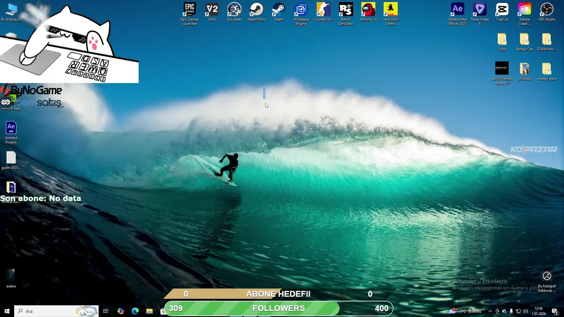Viewport: 564px width, 317px height.
Task: Select the add to render queue file
Action: pos(502,73)
